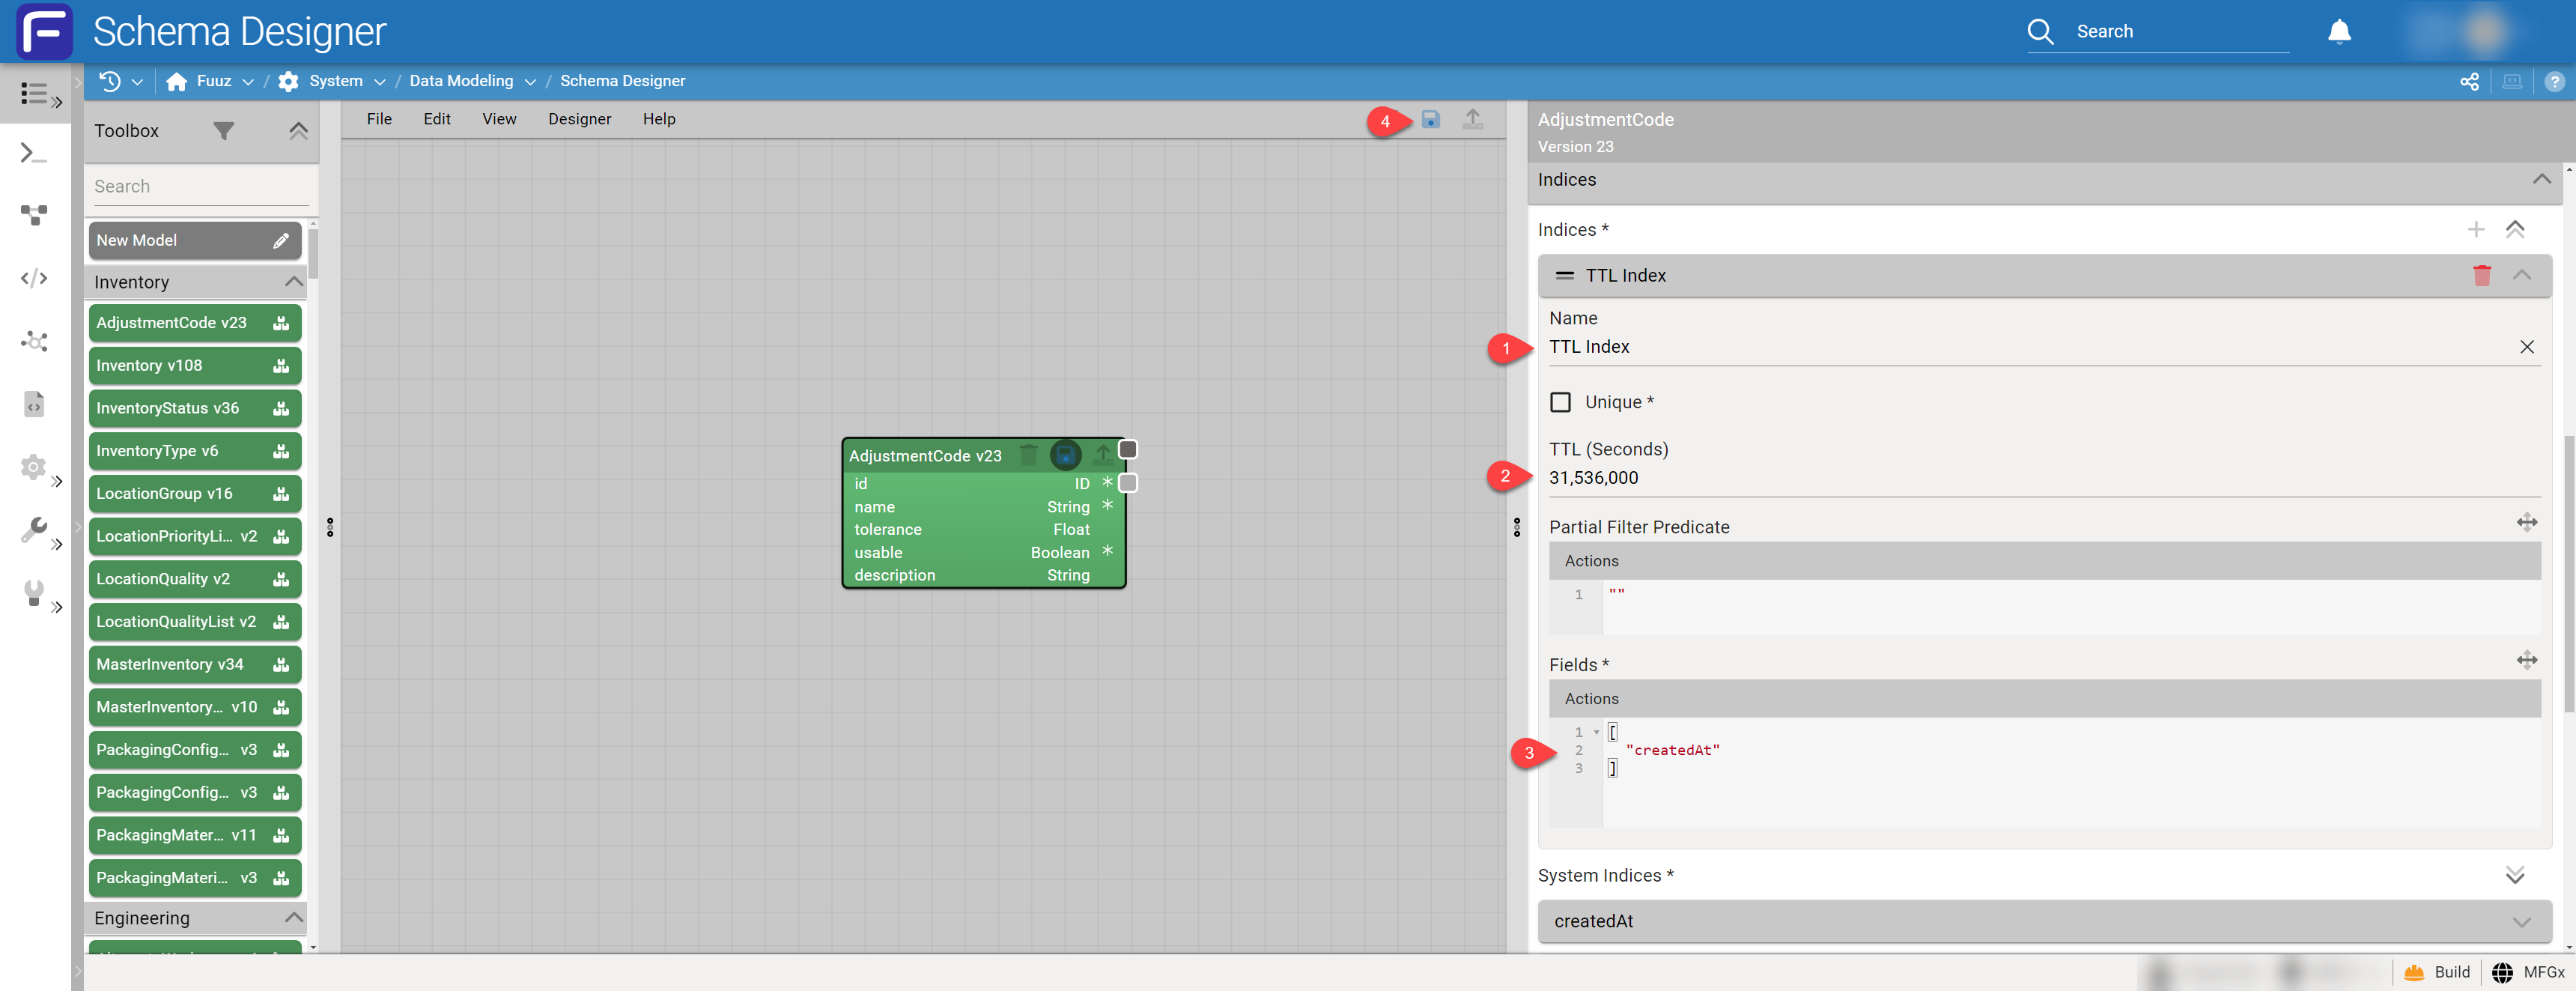Open the code brackets sidebar icon
2576x991 pixels.
34,278
